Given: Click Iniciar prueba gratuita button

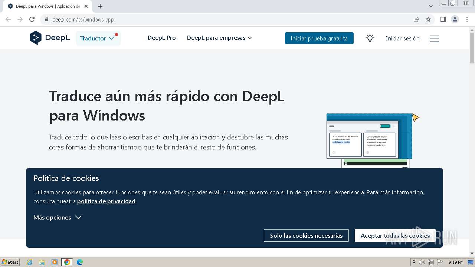Looking at the screenshot, I should tap(319, 38).
